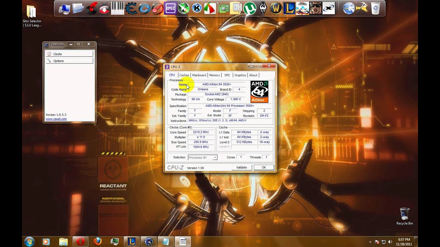Open the network globe icon in the dock
The width and height of the screenshot is (440, 247).
pyautogui.click(x=349, y=9)
